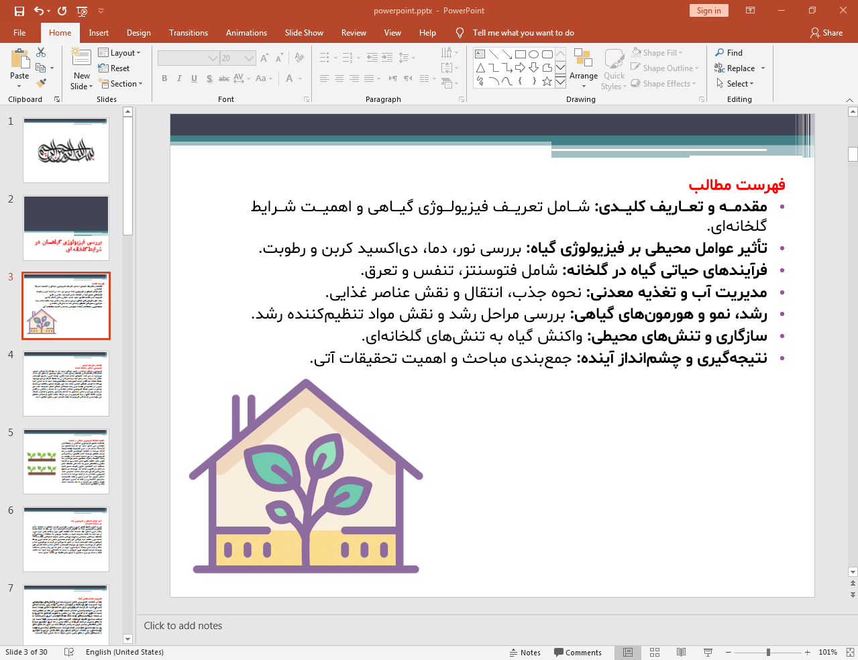
Task: Open the Layout dropdown
Action: click(x=121, y=52)
